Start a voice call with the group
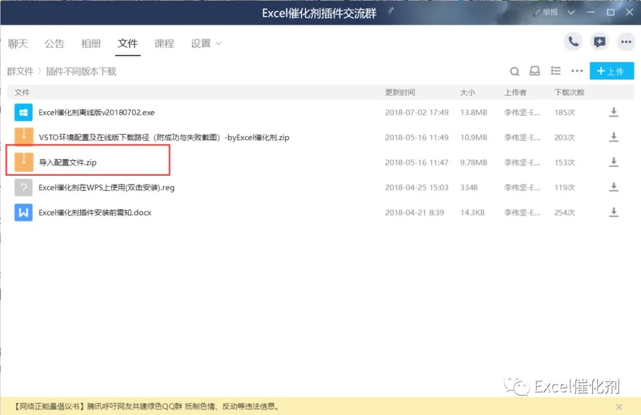This screenshot has width=641, height=415. point(573,42)
